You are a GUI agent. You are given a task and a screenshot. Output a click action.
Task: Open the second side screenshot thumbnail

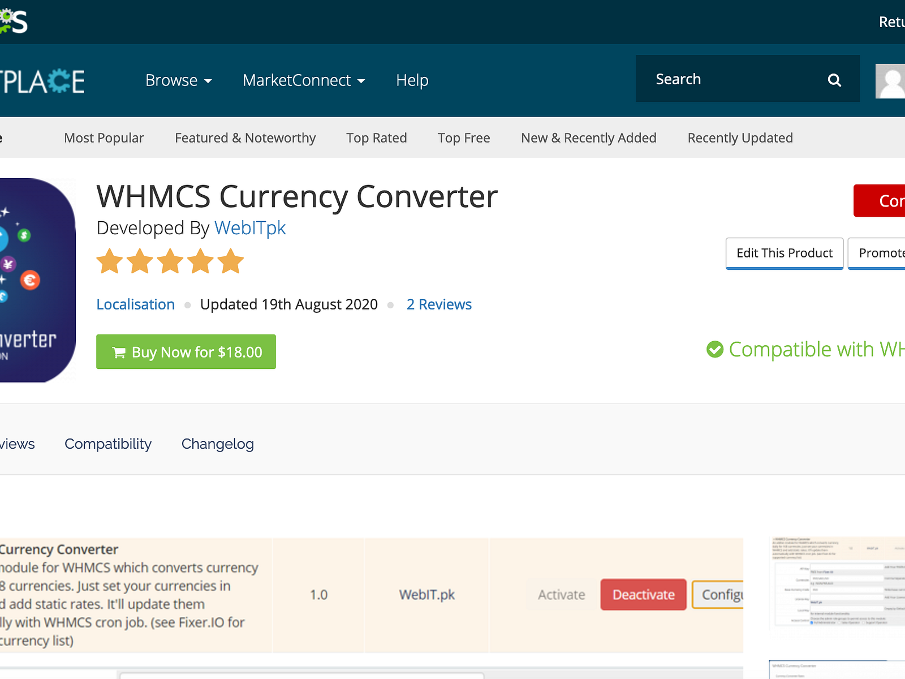coord(837,669)
